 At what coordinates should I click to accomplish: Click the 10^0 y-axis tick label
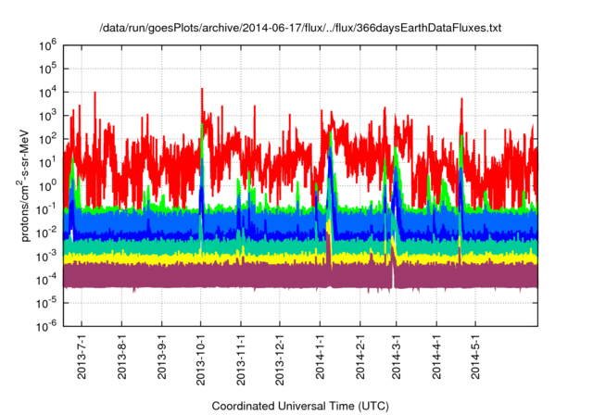pos(47,186)
